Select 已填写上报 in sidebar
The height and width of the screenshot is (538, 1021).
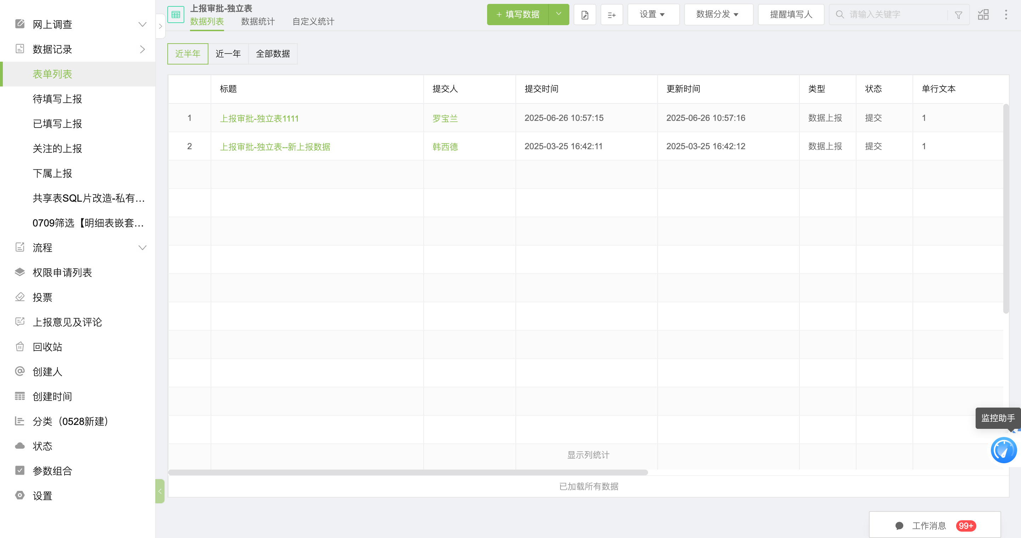coord(78,124)
